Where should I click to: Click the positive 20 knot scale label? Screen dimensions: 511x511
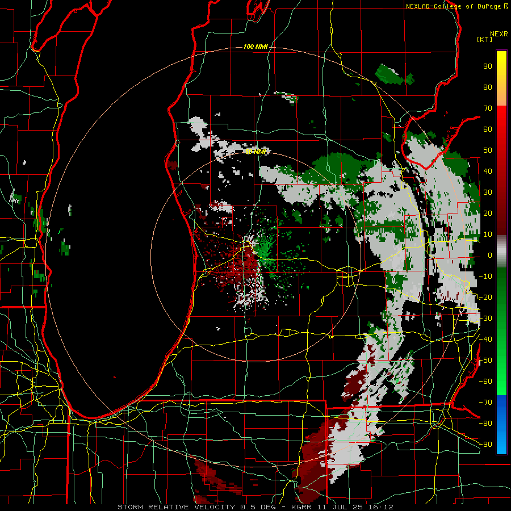point(488,213)
